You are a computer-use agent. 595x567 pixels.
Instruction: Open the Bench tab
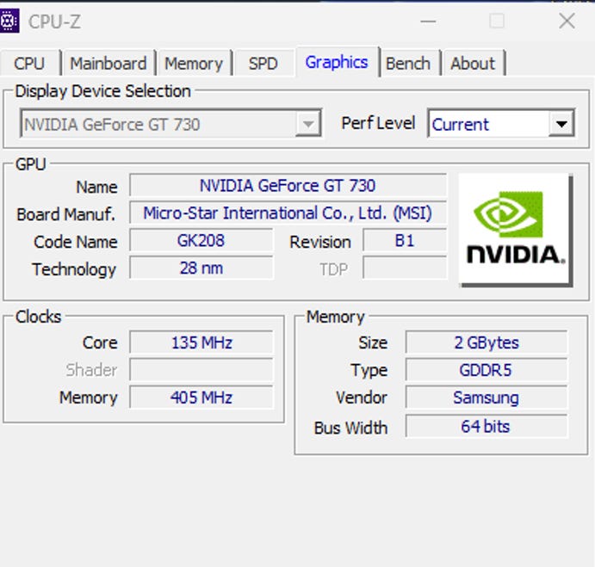point(408,63)
